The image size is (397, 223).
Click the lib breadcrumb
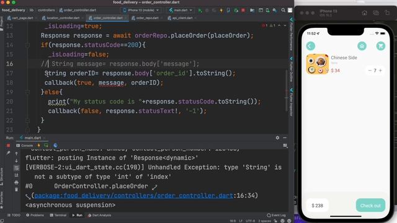click(32, 11)
